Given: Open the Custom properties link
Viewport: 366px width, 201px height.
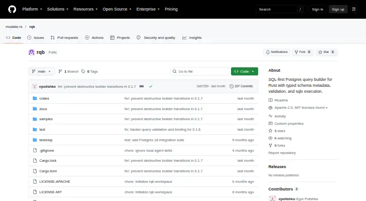Looking at the screenshot, I should pyautogui.click(x=286, y=124).
